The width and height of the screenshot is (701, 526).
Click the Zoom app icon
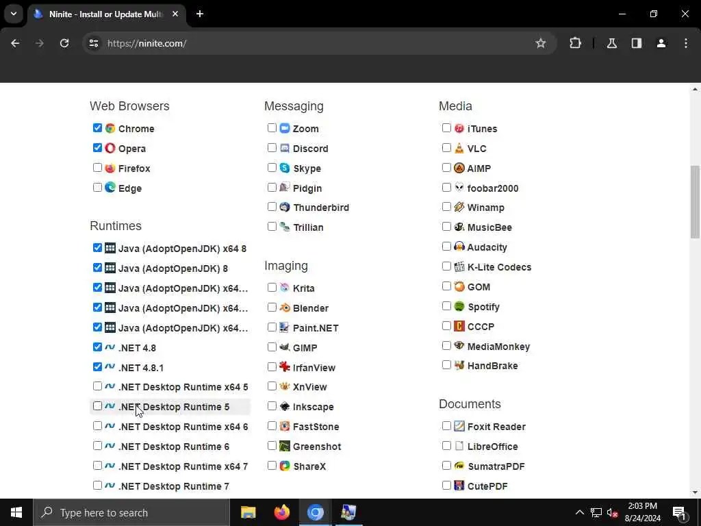285,128
